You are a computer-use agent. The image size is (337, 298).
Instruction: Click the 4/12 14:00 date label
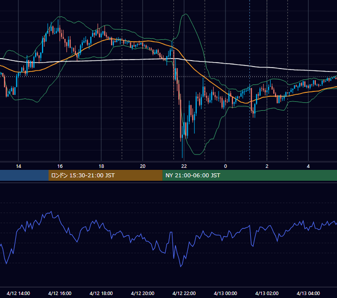18,293
